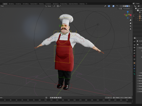Open the Global transform orientation dropdown
Image resolution: width=142 pixels, height=106 pixels.
(x=49, y=6)
